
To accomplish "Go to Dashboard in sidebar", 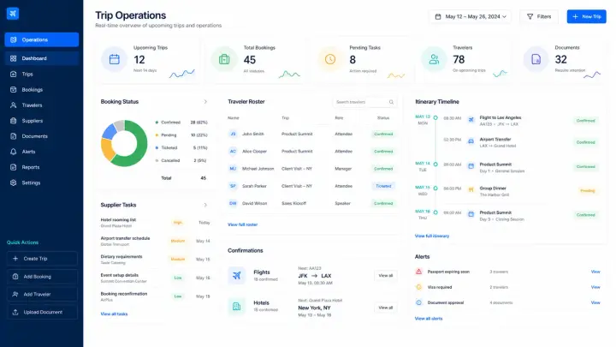I will coord(42,58).
